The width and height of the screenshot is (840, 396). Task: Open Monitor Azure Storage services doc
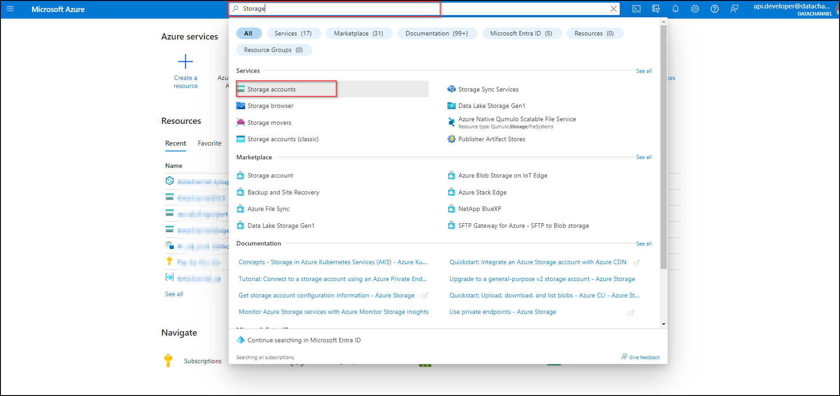tap(334, 312)
